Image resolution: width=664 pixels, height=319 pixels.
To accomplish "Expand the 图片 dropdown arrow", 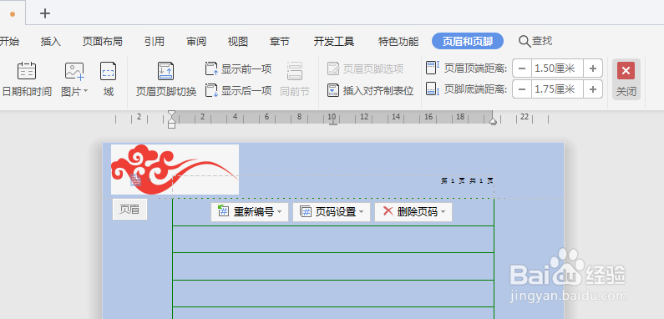I will pyautogui.click(x=85, y=91).
